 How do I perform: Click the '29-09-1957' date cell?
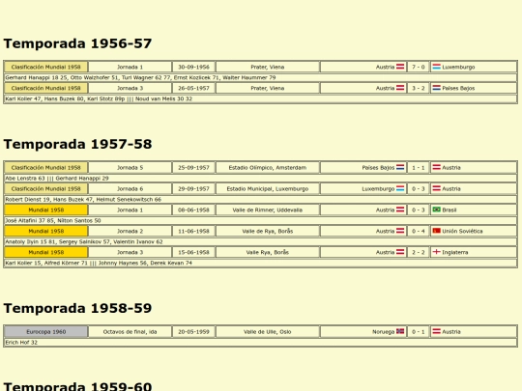(193, 189)
